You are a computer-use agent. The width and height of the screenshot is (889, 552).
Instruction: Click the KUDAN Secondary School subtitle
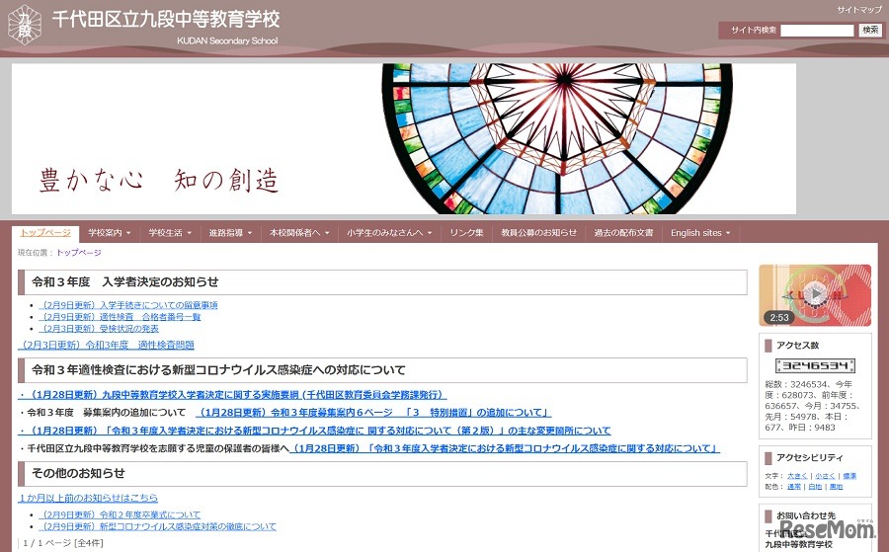[227, 40]
